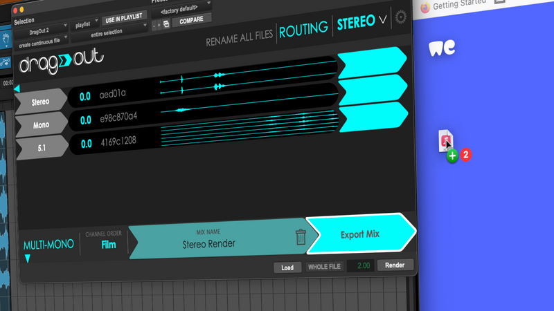
Task: Select the 5.1 track tag
Action: [x=42, y=148]
